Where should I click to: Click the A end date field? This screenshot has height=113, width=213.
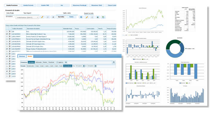pos(91,66)
